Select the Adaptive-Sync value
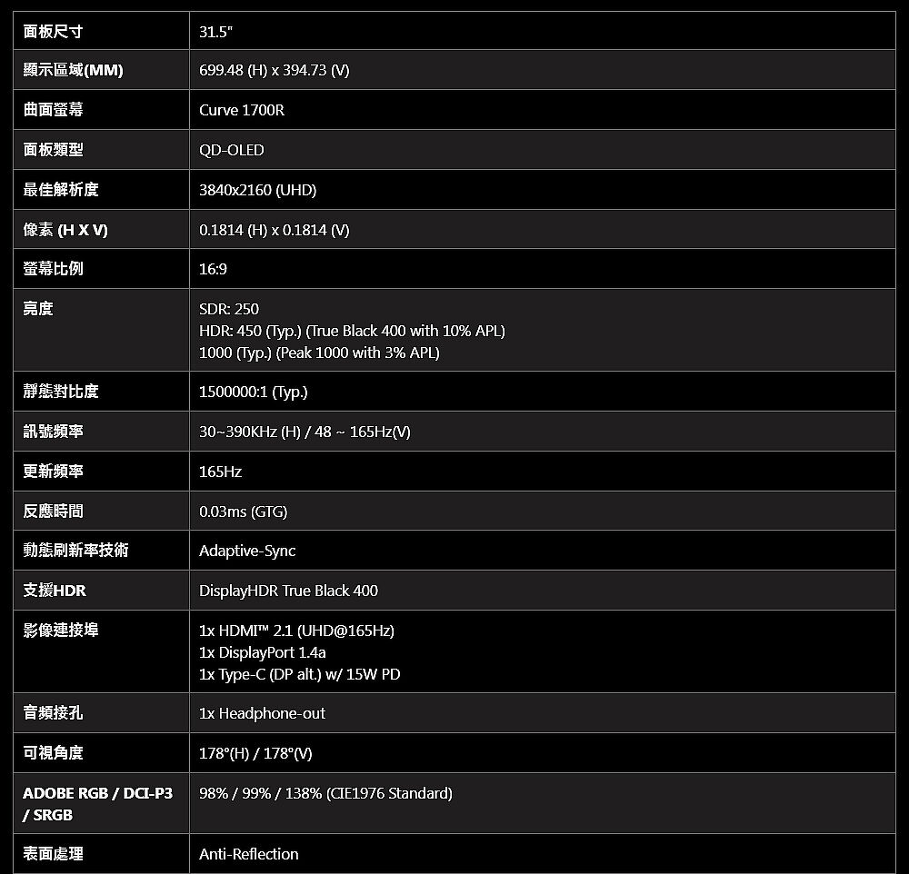909x874 pixels. coord(247,551)
